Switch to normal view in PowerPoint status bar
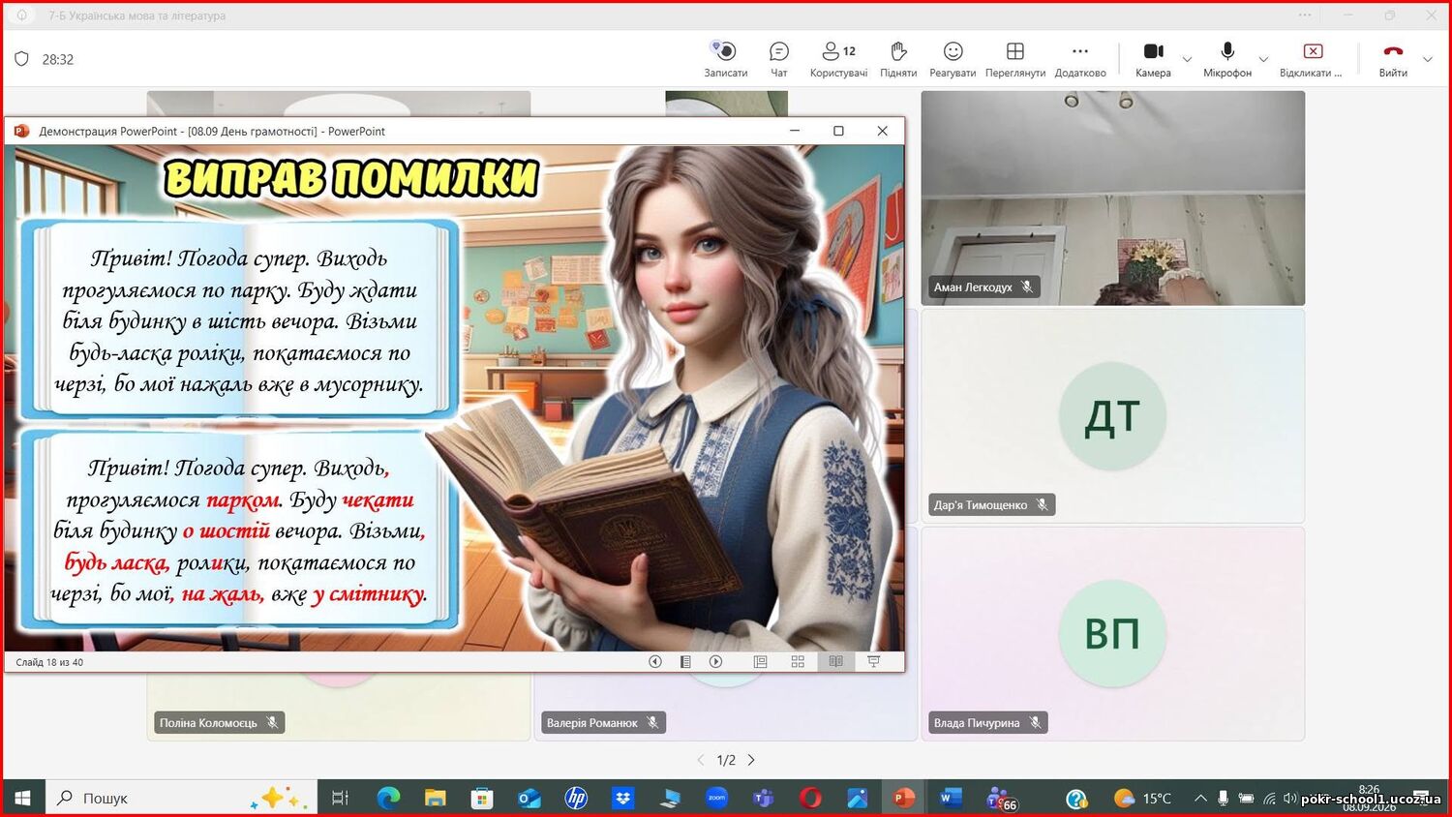 tap(761, 662)
